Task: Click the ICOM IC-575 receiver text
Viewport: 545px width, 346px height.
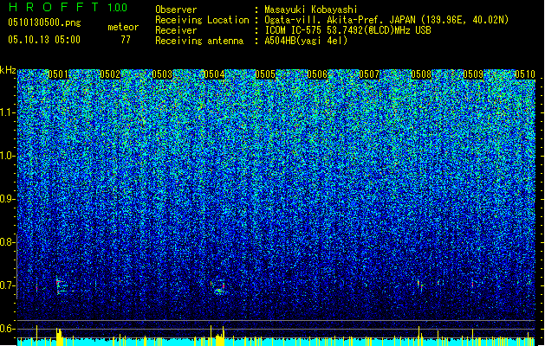Action: tap(347, 30)
